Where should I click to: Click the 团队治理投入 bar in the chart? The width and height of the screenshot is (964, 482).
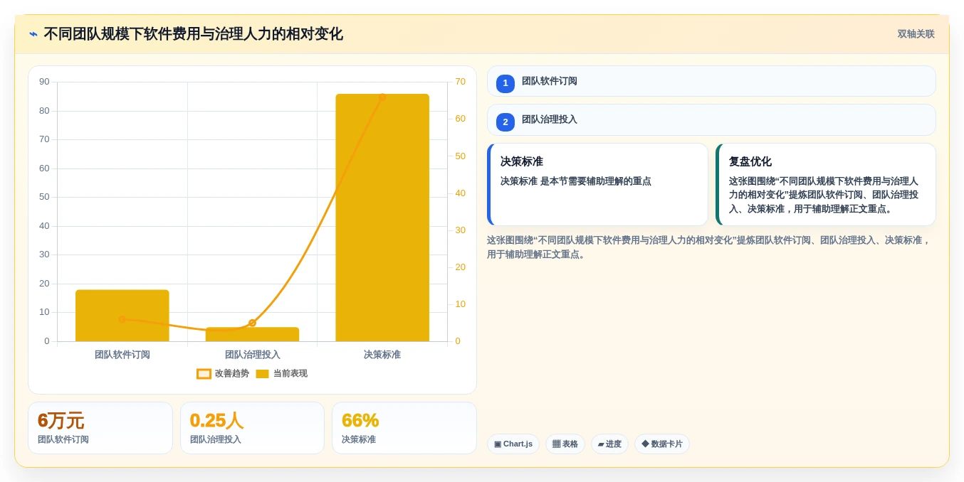252,334
